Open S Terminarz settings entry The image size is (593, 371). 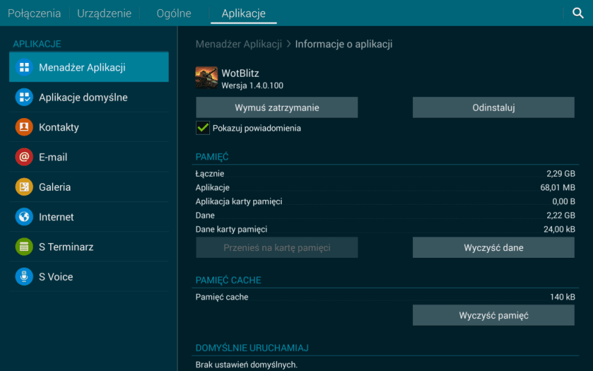(x=89, y=247)
